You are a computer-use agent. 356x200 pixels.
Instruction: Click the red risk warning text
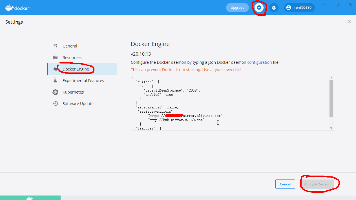pyautogui.click(x=186, y=70)
